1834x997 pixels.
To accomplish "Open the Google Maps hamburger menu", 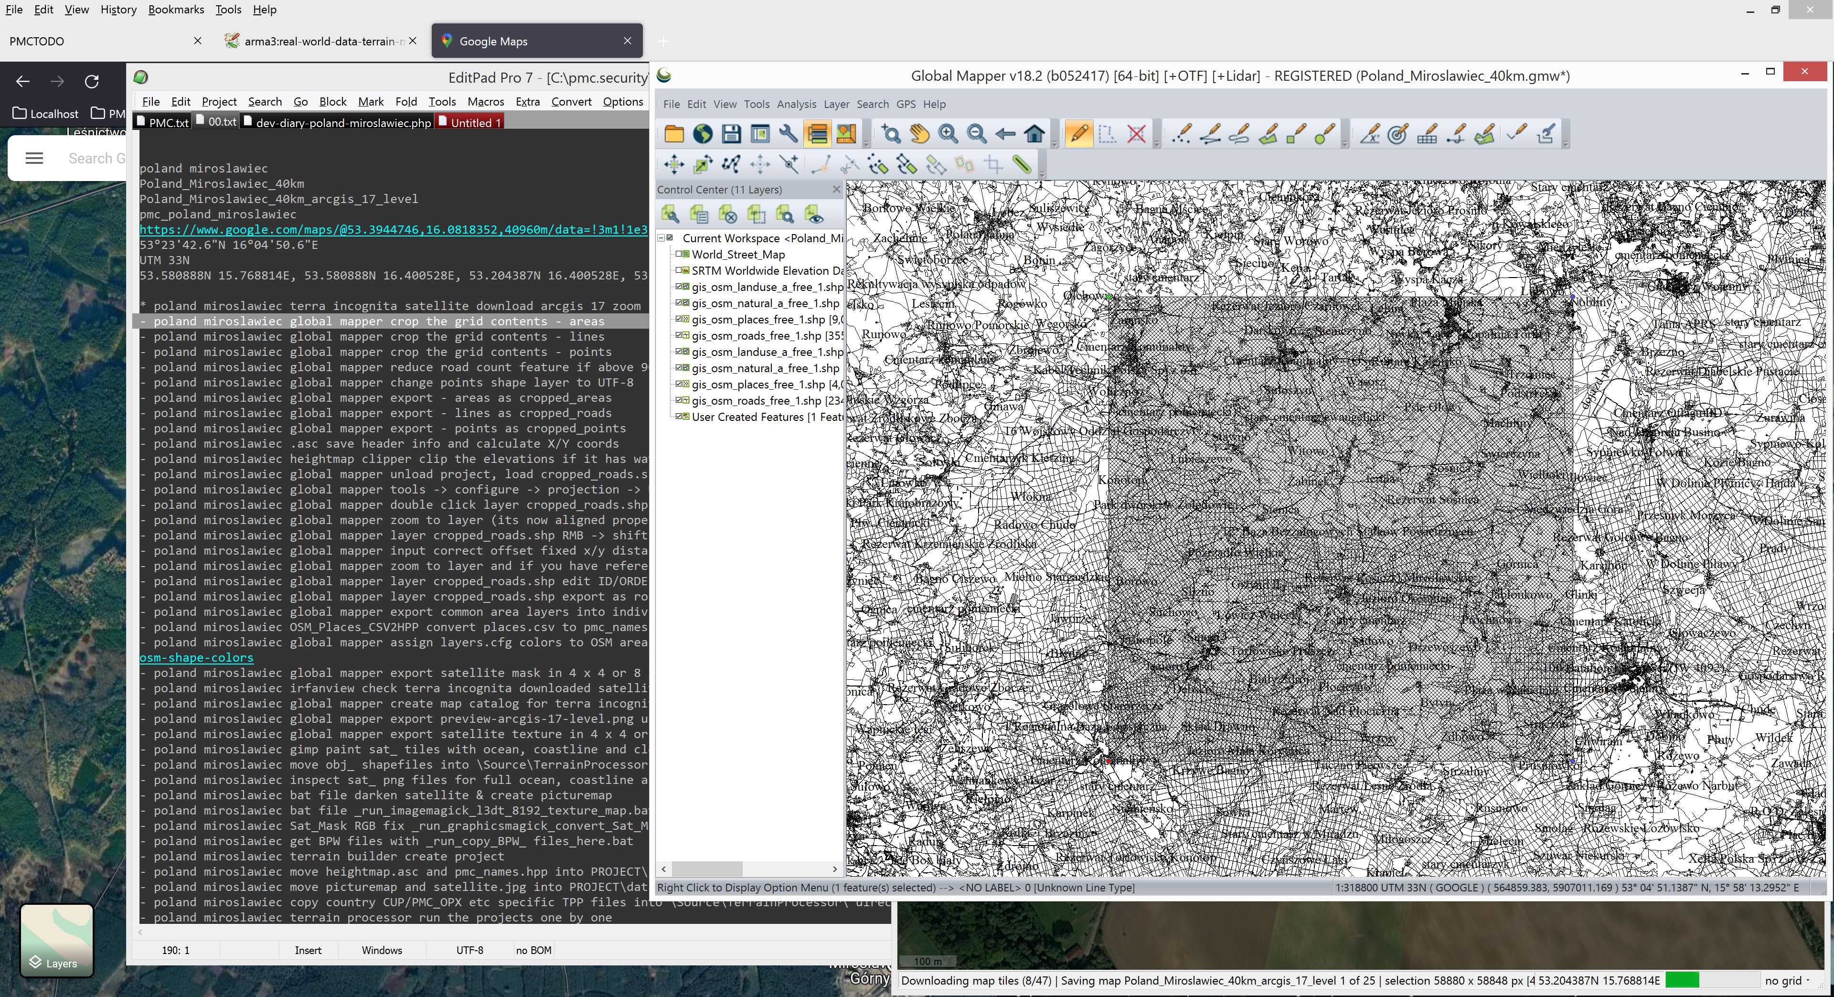I will coord(34,158).
